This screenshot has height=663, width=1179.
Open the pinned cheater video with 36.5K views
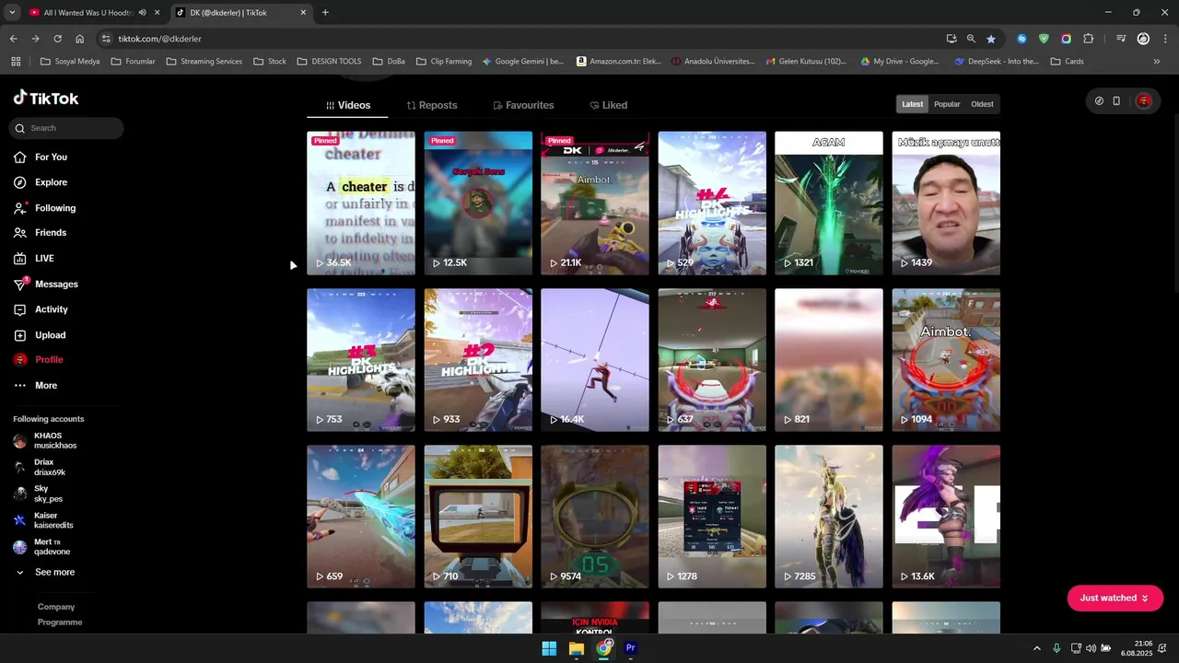click(361, 204)
